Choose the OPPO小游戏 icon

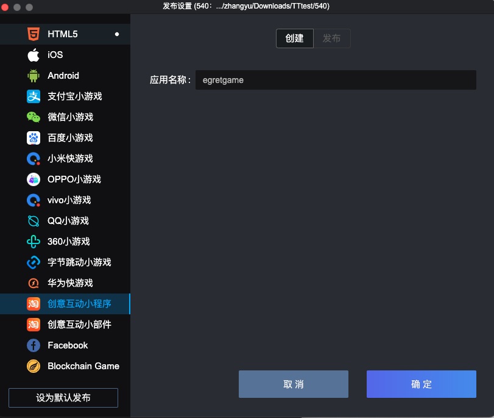point(34,179)
